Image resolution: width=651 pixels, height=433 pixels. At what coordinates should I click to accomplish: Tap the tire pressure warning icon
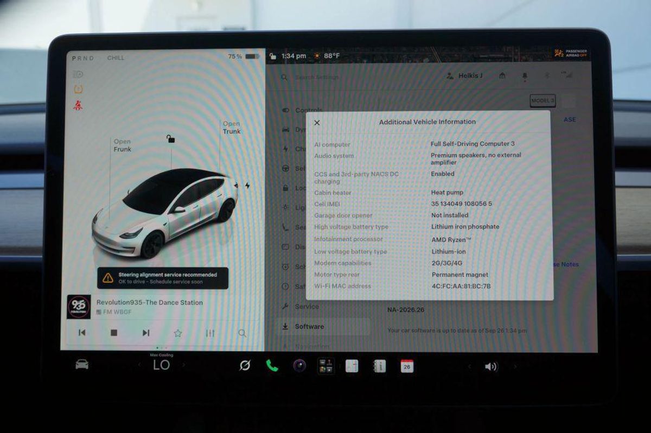(78, 89)
